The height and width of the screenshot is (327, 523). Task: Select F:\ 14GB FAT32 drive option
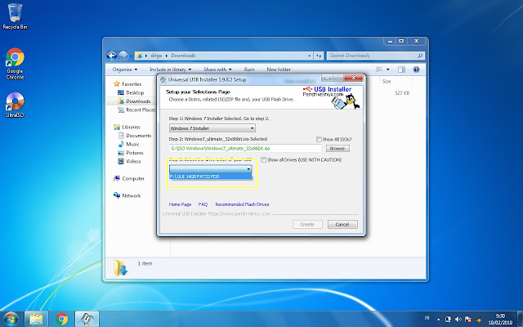211,177
